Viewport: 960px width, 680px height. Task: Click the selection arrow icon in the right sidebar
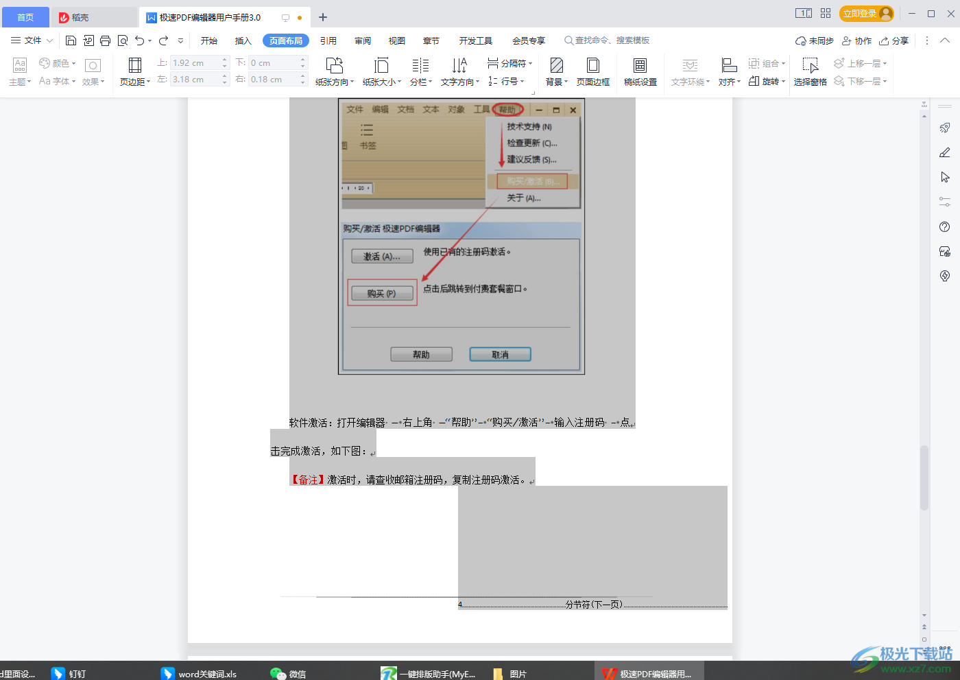pos(945,177)
